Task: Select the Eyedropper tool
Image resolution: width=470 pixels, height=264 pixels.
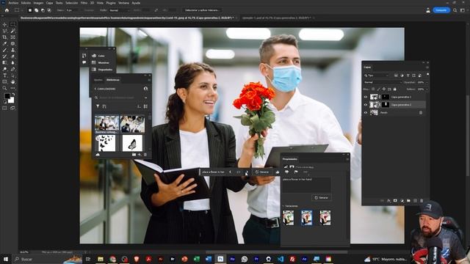Action: pos(4,44)
